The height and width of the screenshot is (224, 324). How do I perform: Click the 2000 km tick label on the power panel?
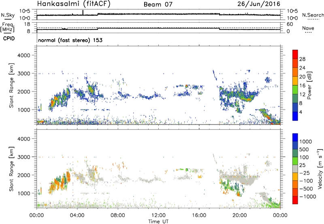[24, 91]
